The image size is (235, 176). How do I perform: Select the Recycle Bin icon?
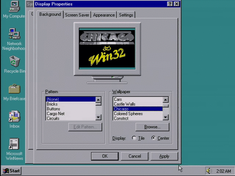click(14, 61)
